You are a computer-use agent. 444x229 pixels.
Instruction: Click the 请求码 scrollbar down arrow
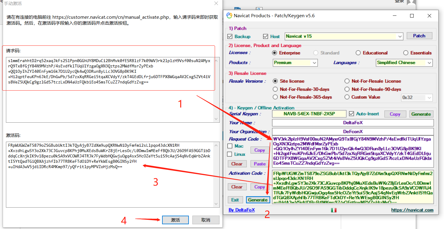216,119
